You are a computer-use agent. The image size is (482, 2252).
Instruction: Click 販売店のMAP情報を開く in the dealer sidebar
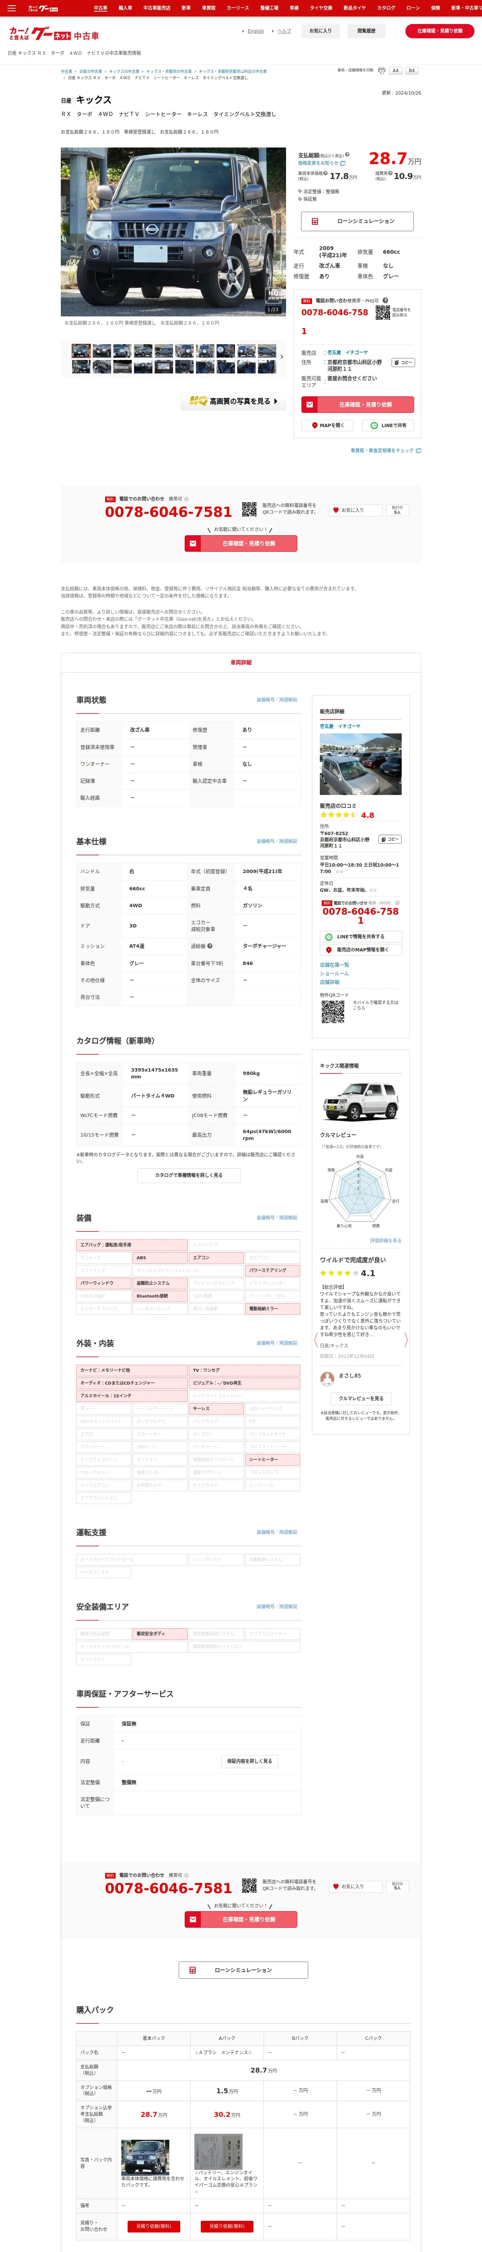[360, 950]
